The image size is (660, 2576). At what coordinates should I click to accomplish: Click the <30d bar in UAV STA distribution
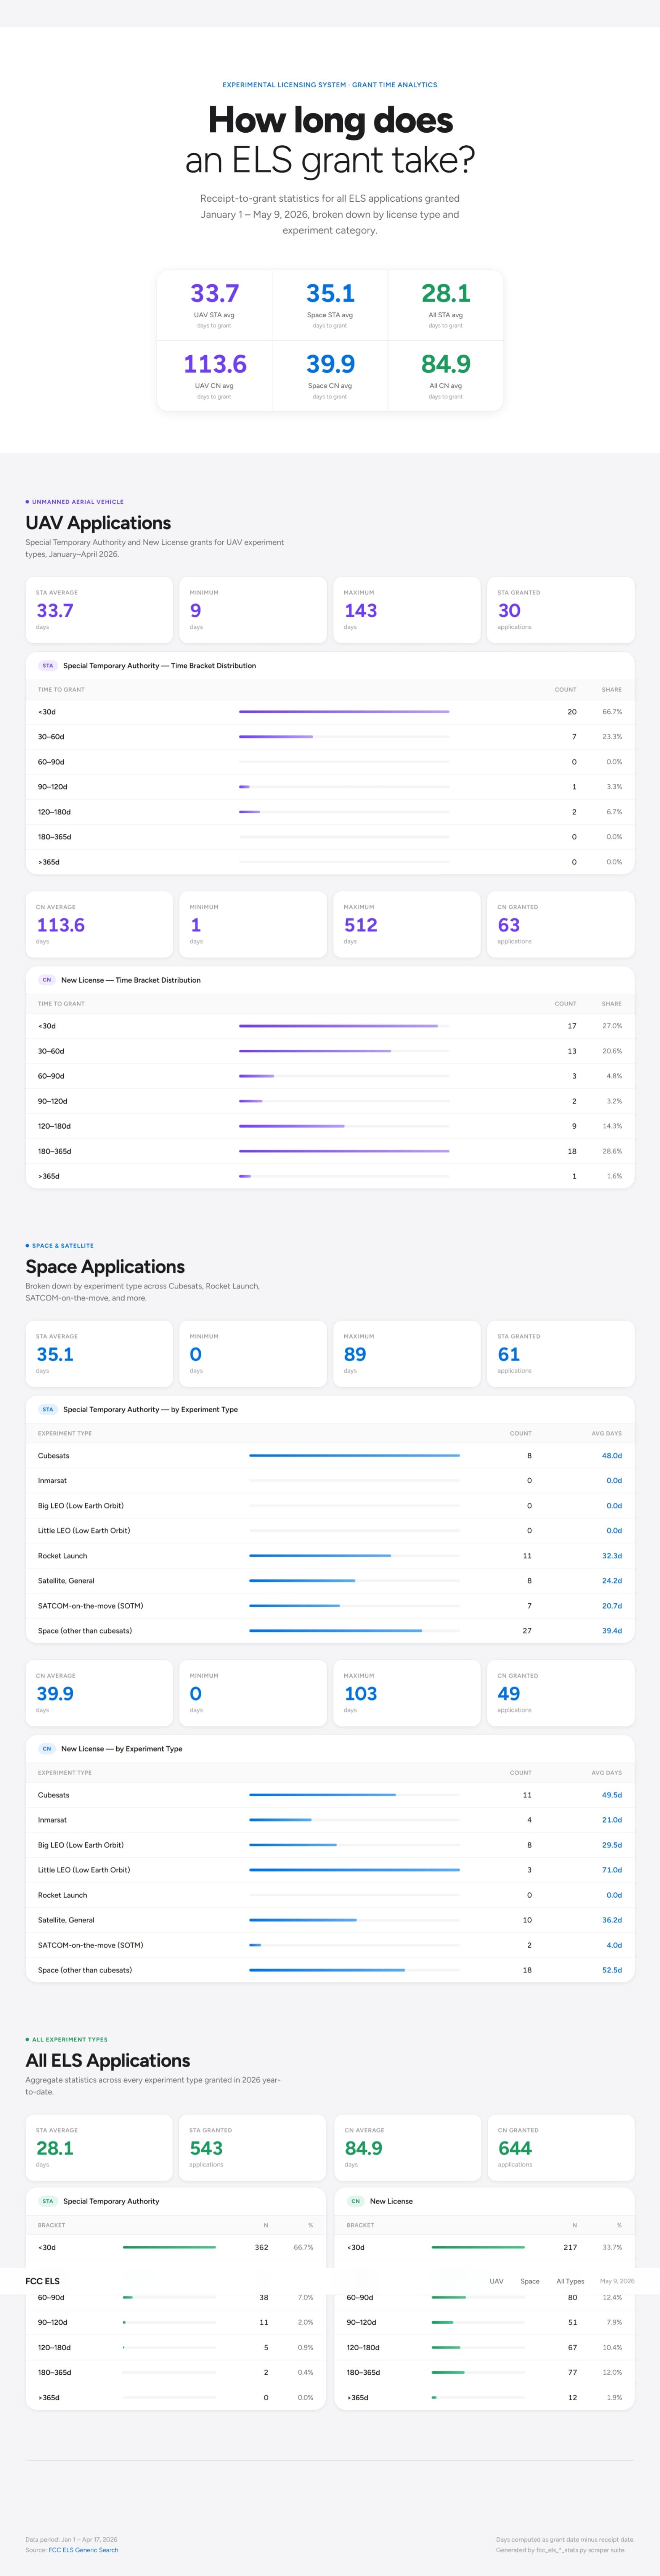tap(344, 712)
